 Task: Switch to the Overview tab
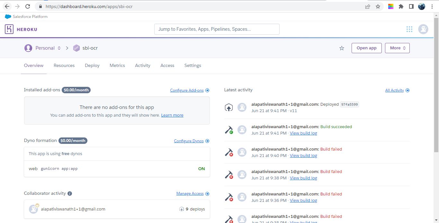(x=34, y=65)
